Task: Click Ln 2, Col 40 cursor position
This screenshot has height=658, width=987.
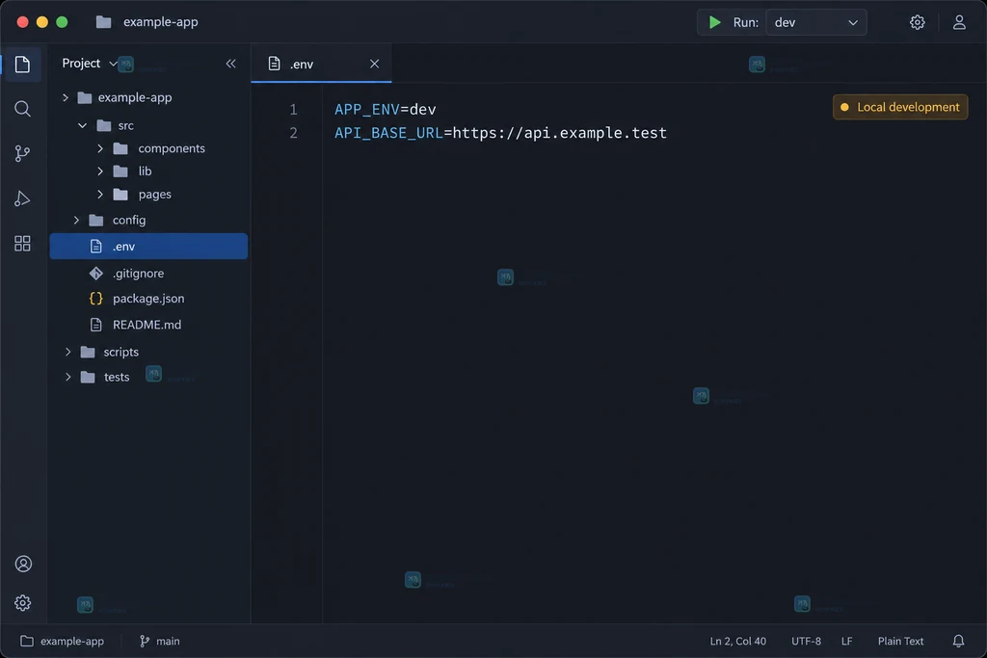Action: (x=737, y=641)
